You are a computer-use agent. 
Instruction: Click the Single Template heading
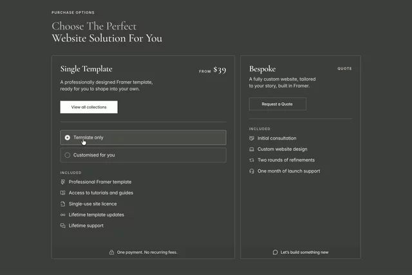[86, 69]
